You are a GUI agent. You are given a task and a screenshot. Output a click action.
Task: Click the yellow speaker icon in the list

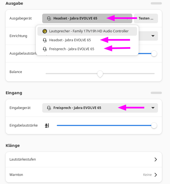45,31
